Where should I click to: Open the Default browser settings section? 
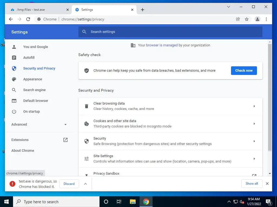(35, 101)
